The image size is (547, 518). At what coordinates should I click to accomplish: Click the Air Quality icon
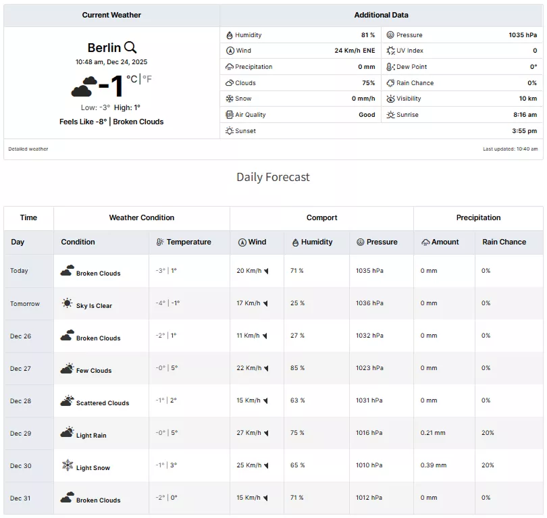coord(229,115)
